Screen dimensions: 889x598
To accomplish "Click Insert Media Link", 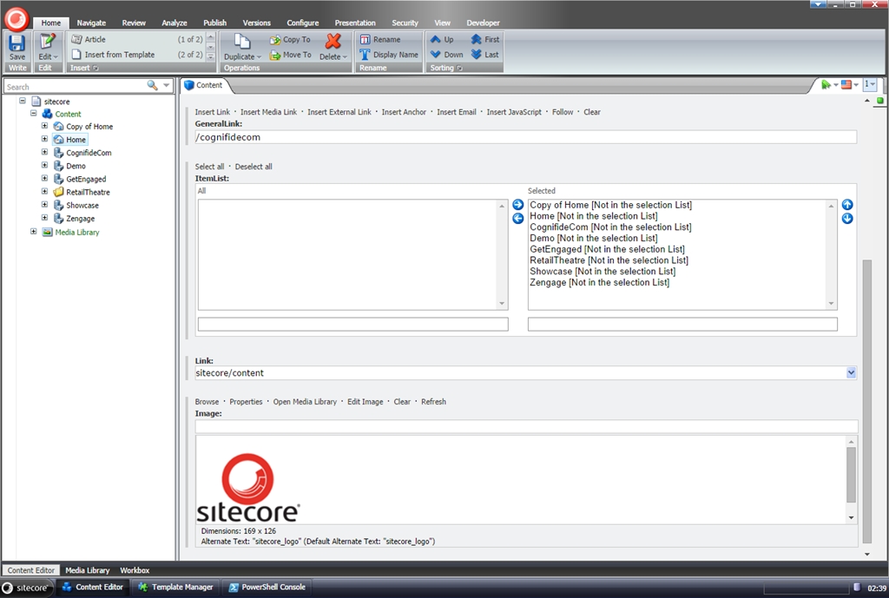I will click(269, 112).
